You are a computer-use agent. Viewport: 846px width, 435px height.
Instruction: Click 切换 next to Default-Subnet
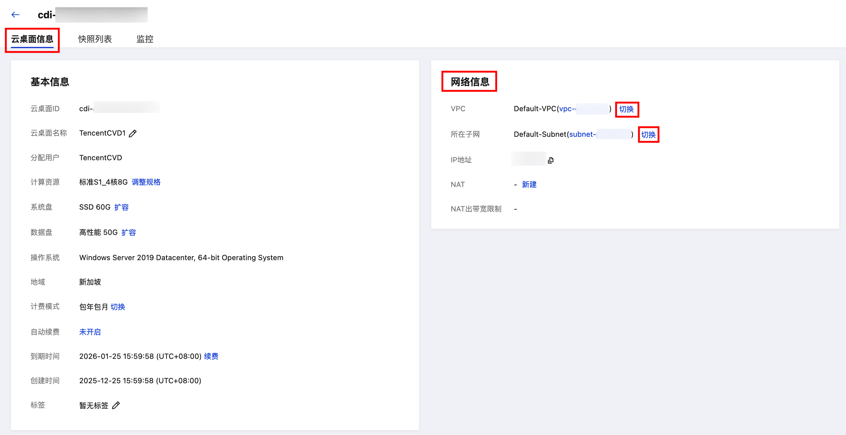tap(648, 135)
